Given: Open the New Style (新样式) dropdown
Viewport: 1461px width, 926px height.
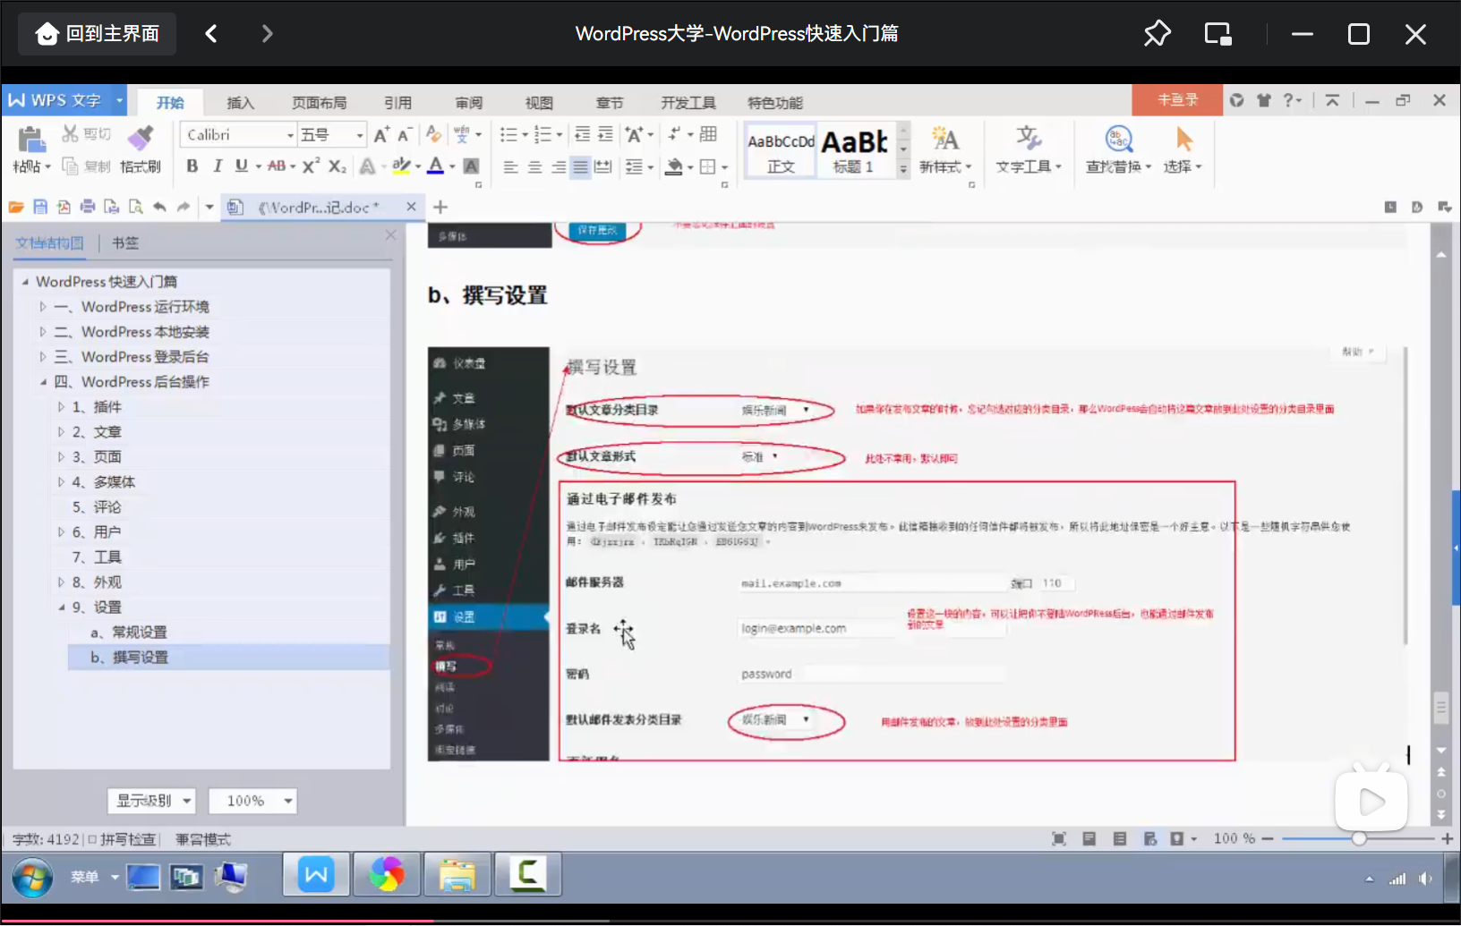Looking at the screenshot, I should click(x=945, y=149).
